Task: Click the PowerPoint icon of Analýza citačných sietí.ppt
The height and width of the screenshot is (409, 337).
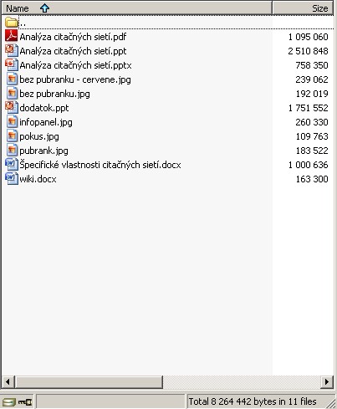Action: pyautogui.click(x=12, y=51)
